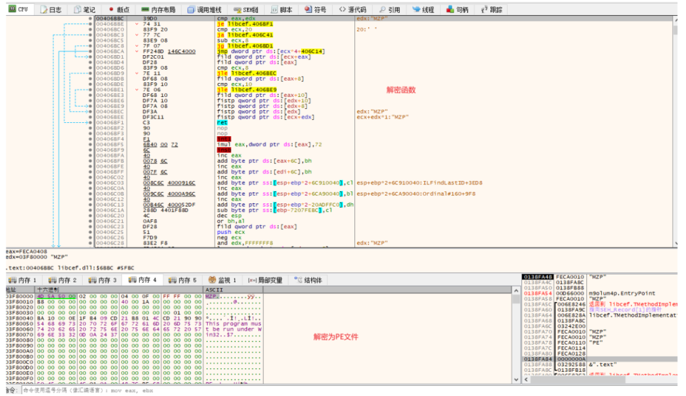The height and width of the screenshot is (396, 686).
Task: Open the 结构体 (Struct) tab
Action: click(308, 279)
